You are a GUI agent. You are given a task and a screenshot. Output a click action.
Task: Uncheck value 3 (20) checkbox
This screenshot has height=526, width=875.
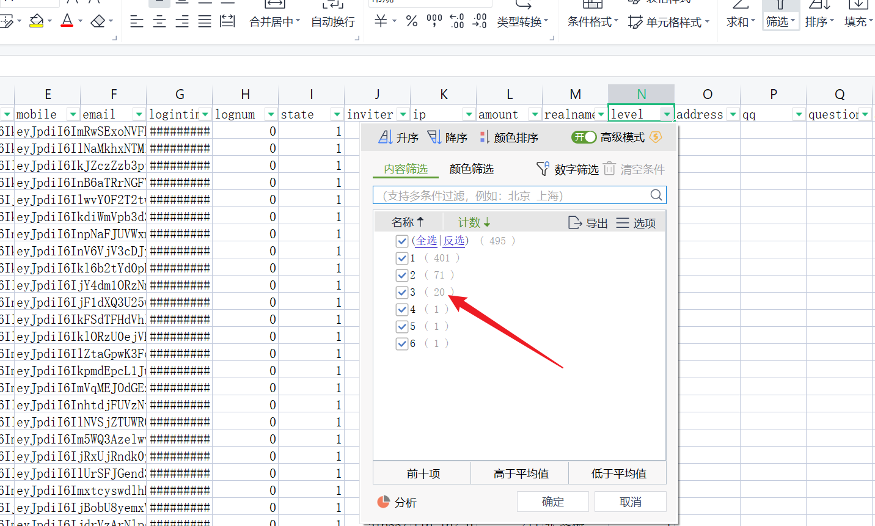[x=401, y=292]
